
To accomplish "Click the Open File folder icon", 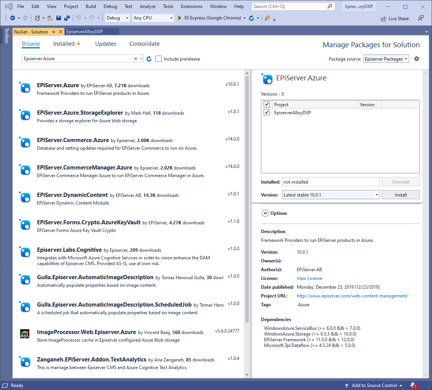I will [50, 18].
